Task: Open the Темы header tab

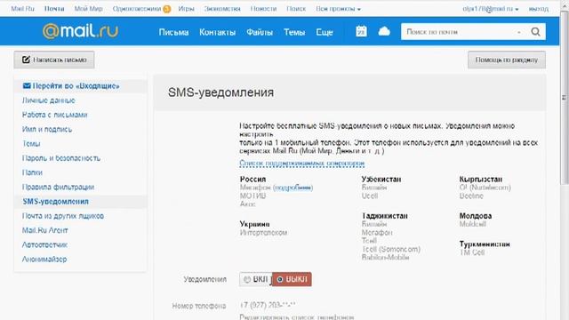Action: [x=294, y=32]
